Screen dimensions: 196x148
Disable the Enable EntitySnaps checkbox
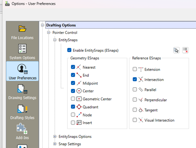69,50
